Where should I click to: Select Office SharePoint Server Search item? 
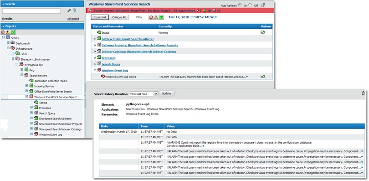coord(53,92)
